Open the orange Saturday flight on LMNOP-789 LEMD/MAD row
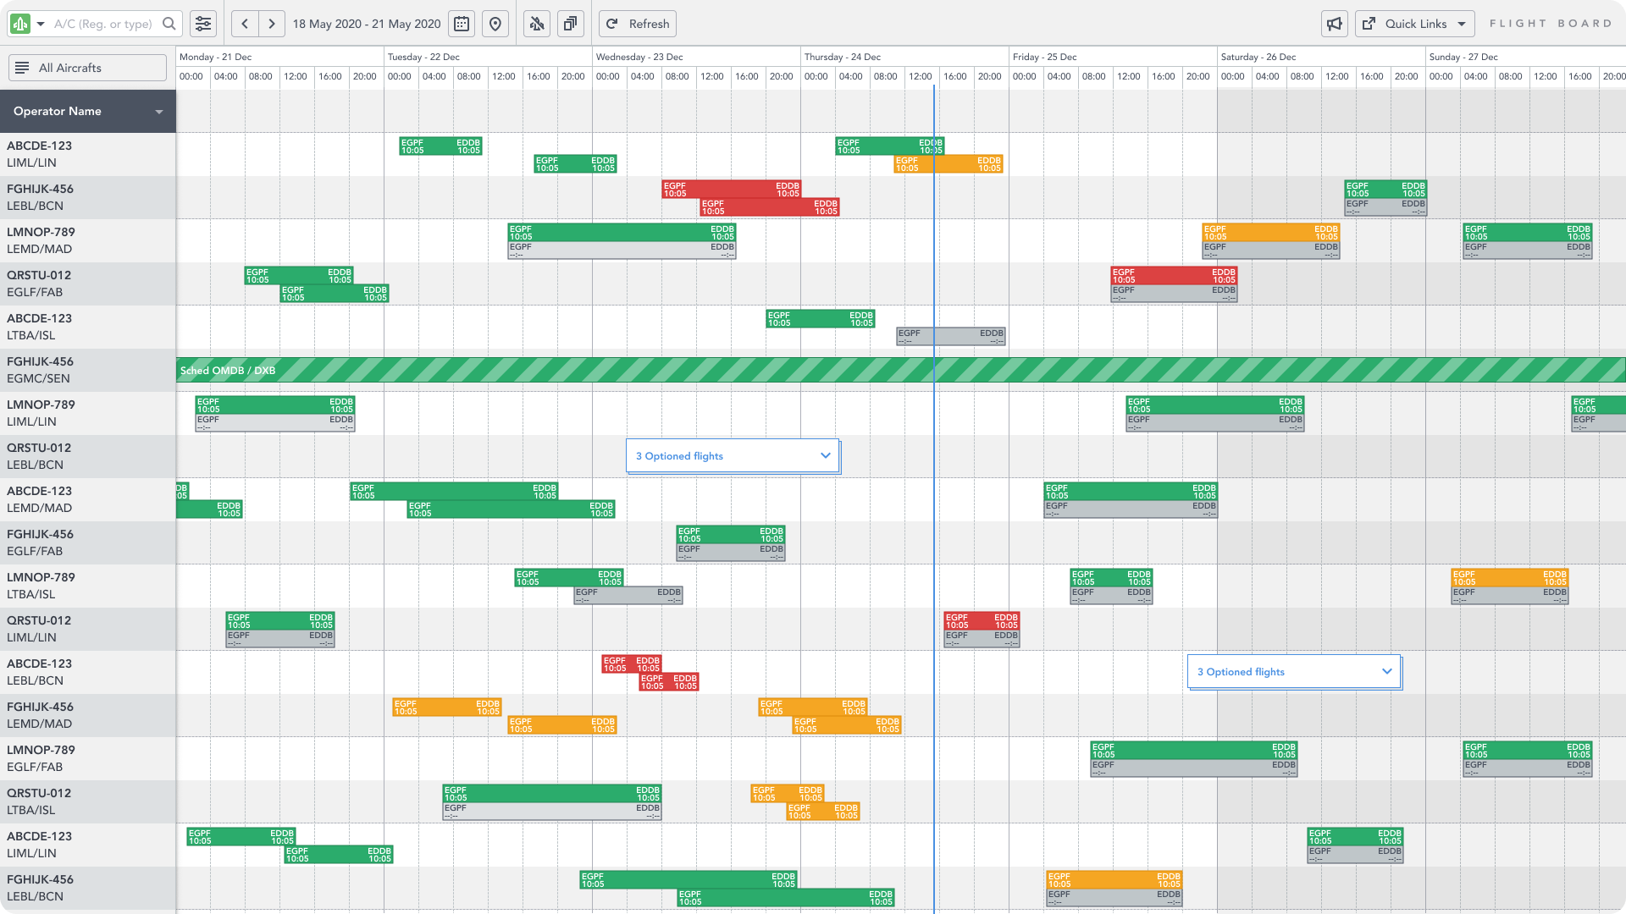The image size is (1626, 914). tap(1271, 233)
